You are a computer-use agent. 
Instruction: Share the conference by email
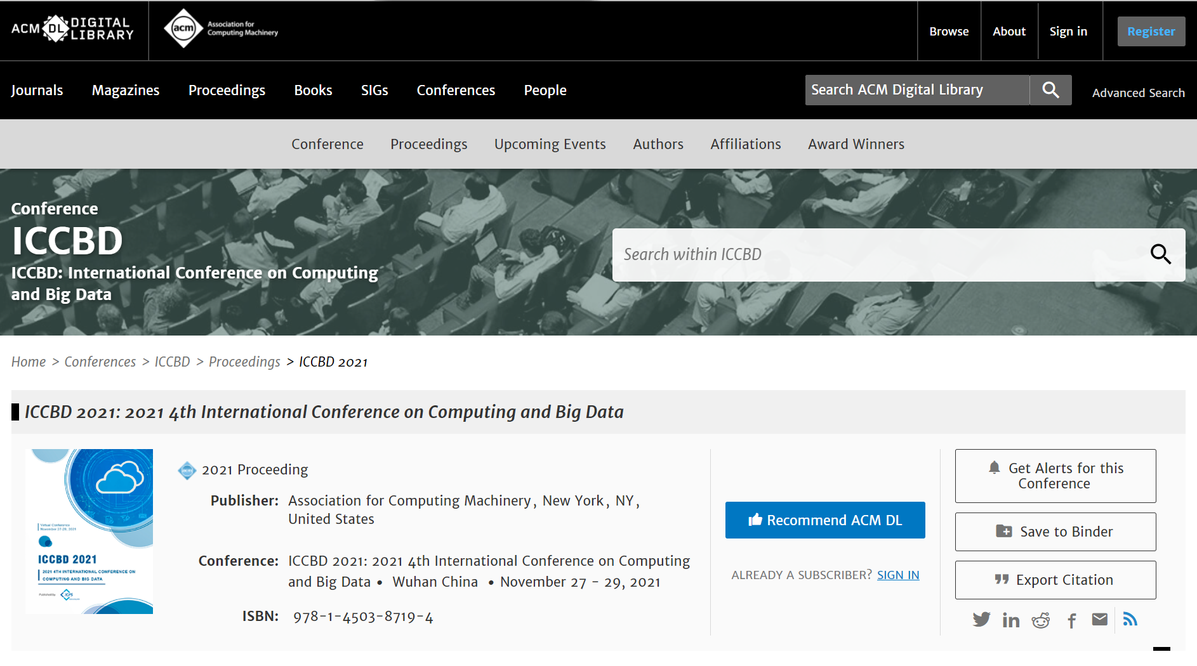point(1100,620)
